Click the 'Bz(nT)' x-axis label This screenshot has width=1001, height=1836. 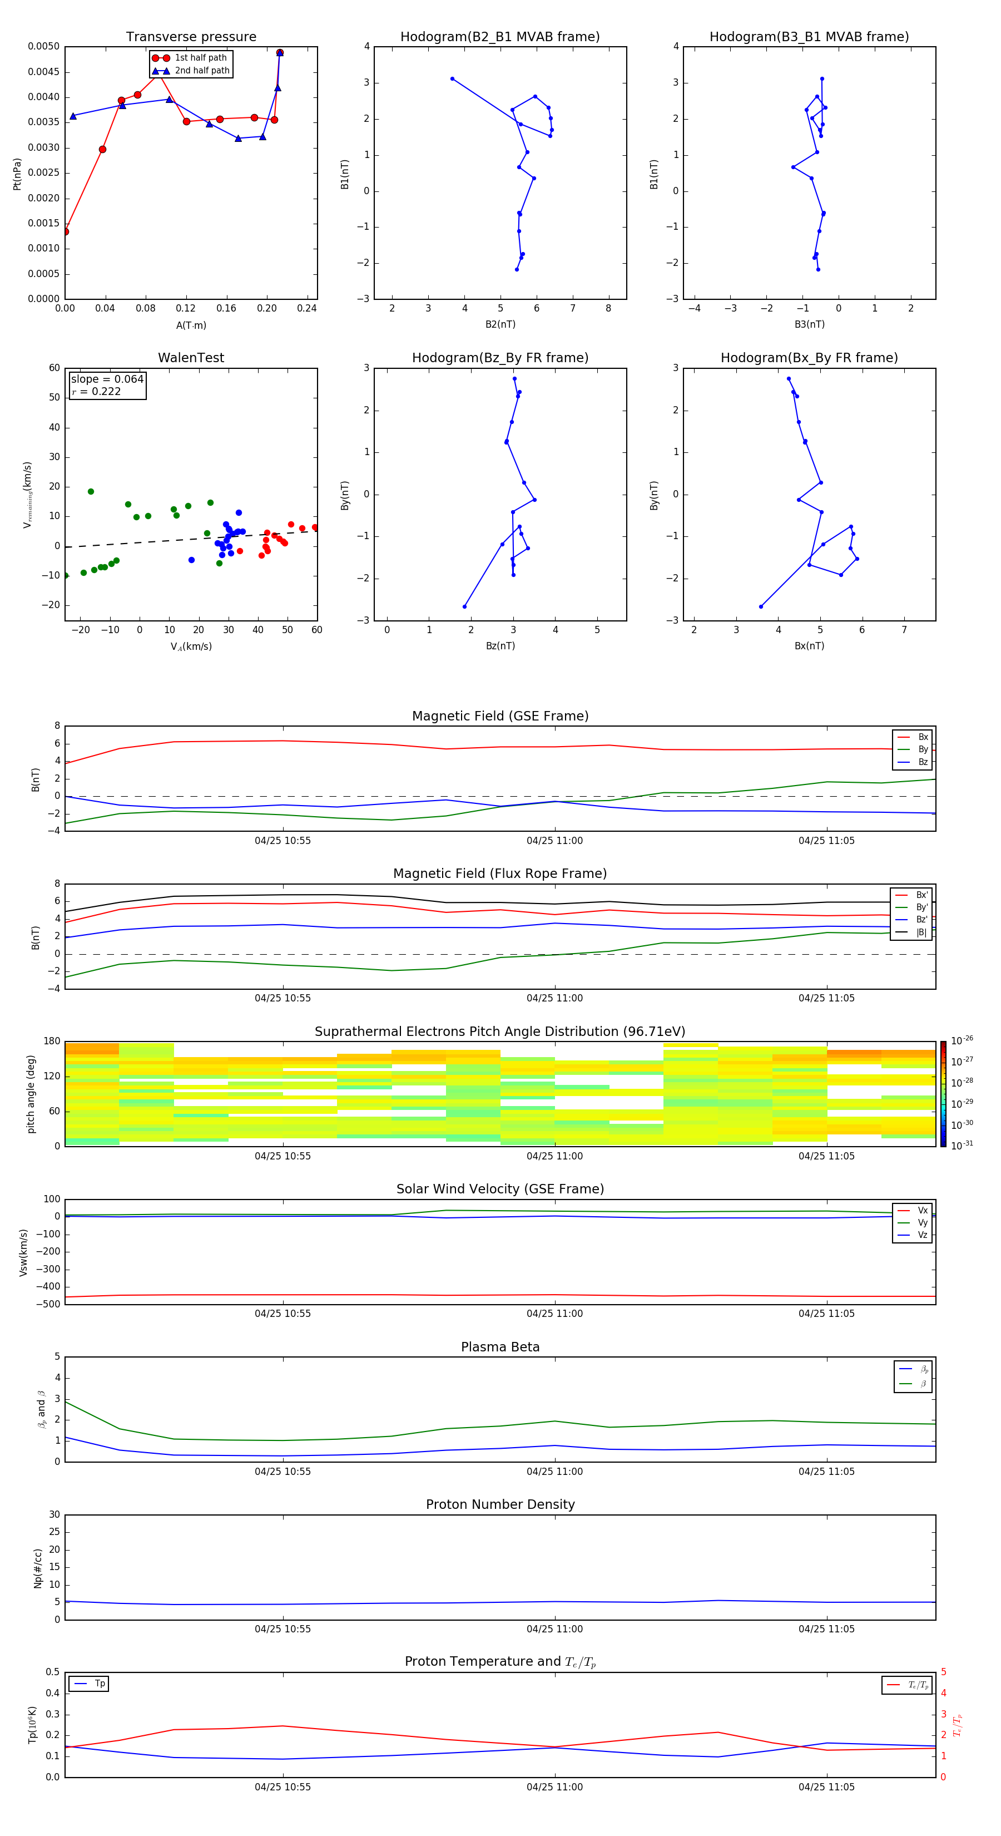tap(500, 646)
